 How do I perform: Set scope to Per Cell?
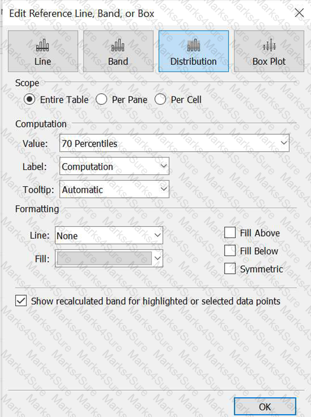tap(160, 99)
